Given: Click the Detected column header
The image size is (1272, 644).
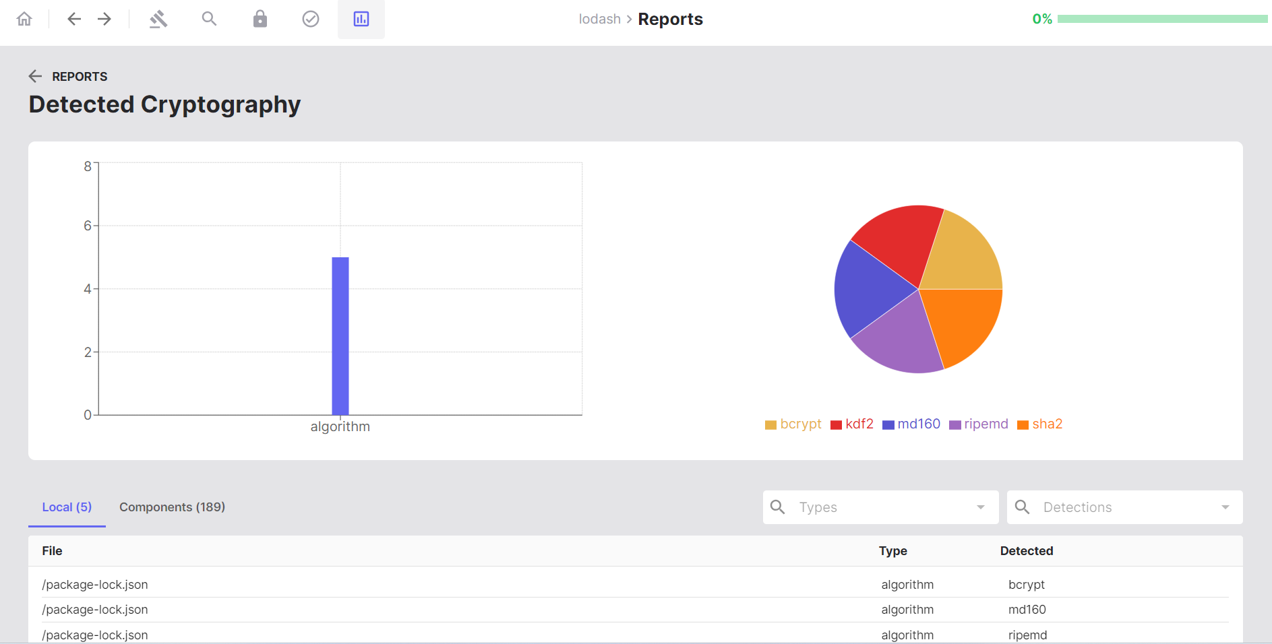Looking at the screenshot, I should point(1027,551).
